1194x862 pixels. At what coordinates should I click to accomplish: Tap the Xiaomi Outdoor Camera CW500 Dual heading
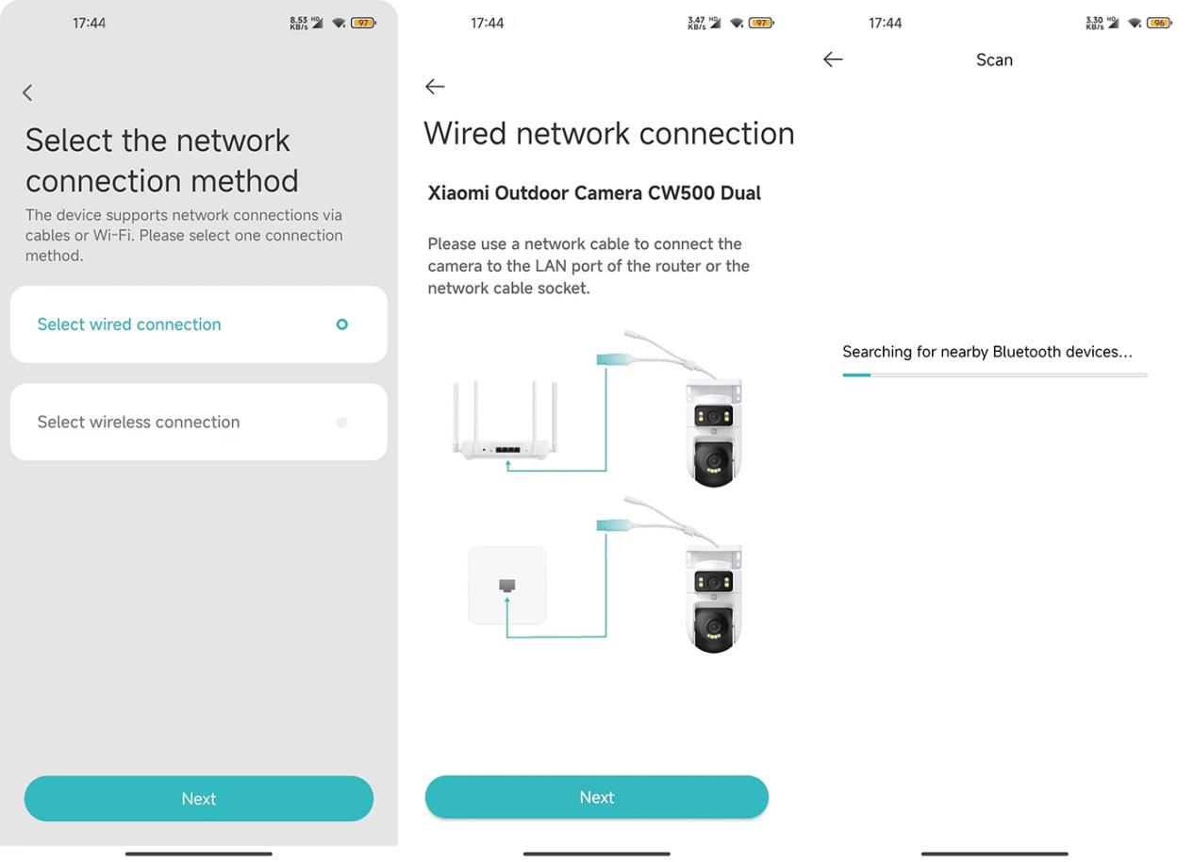pyautogui.click(x=594, y=193)
